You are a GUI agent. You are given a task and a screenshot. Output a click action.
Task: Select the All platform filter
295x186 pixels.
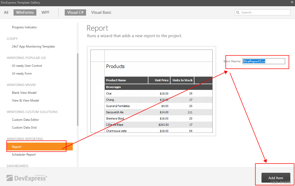pyautogui.click(x=6, y=12)
